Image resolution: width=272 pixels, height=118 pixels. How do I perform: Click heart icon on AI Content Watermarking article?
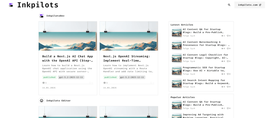[x=228, y=49]
